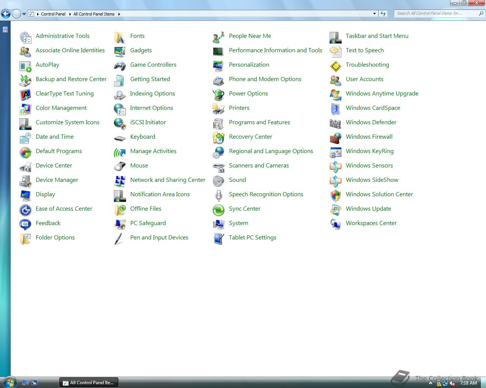Viewport: 486px width, 388px height.
Task: Click the Power Options battery icon
Action: pyautogui.click(x=218, y=95)
